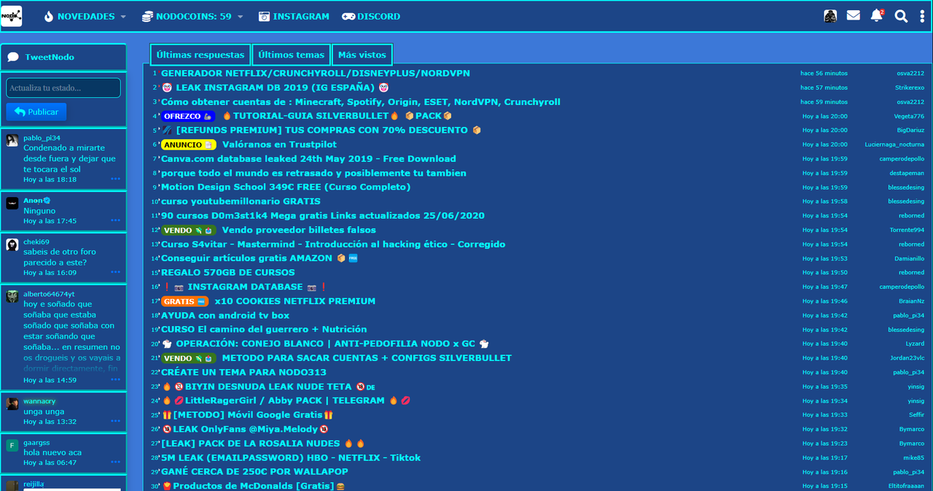This screenshot has width=933, height=491.
Task: Expand the Novedades dropdown arrow
Action: [123, 17]
